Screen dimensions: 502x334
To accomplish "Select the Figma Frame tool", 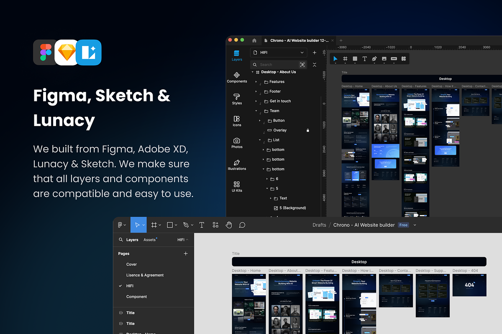I will (154, 225).
